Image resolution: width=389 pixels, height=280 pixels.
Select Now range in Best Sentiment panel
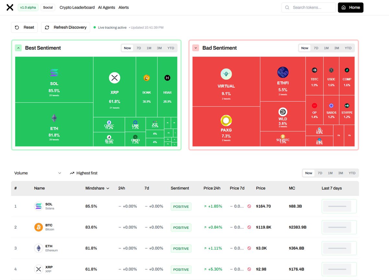(x=127, y=48)
